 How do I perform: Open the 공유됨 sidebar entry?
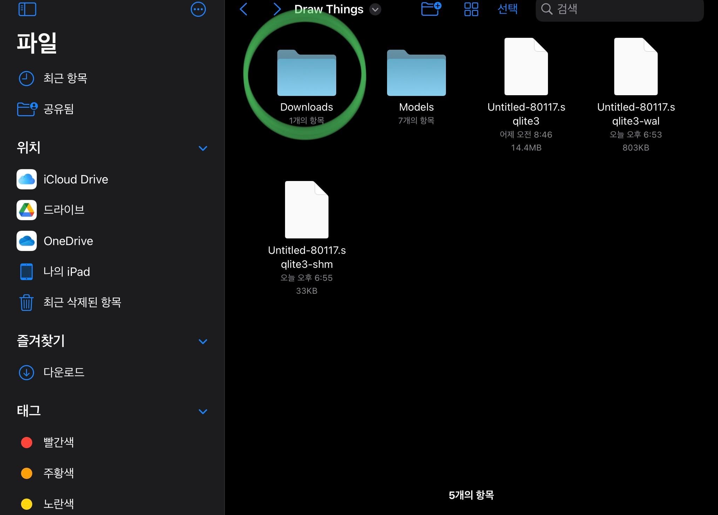tap(58, 109)
